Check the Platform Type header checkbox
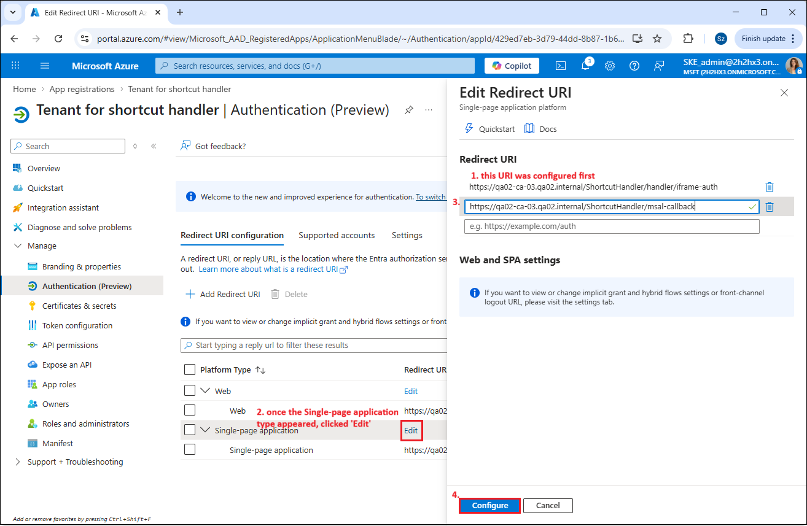Screen dimensions: 807x526 point(190,369)
